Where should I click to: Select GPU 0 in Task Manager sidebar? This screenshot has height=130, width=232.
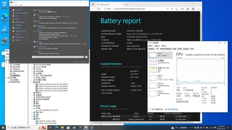160,85
